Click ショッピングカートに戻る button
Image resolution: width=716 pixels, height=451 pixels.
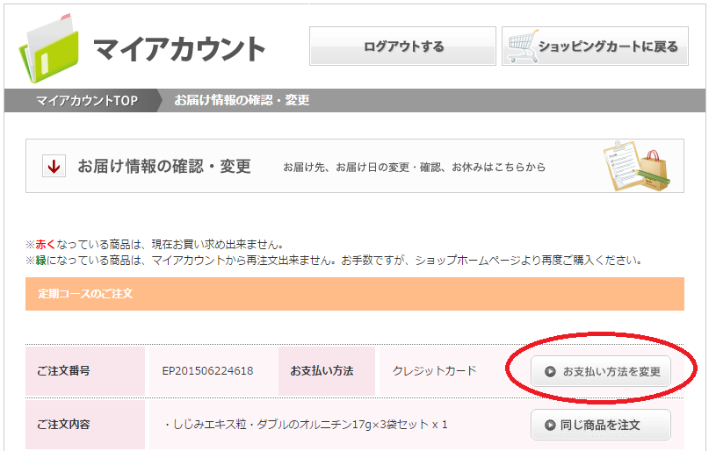click(x=595, y=46)
